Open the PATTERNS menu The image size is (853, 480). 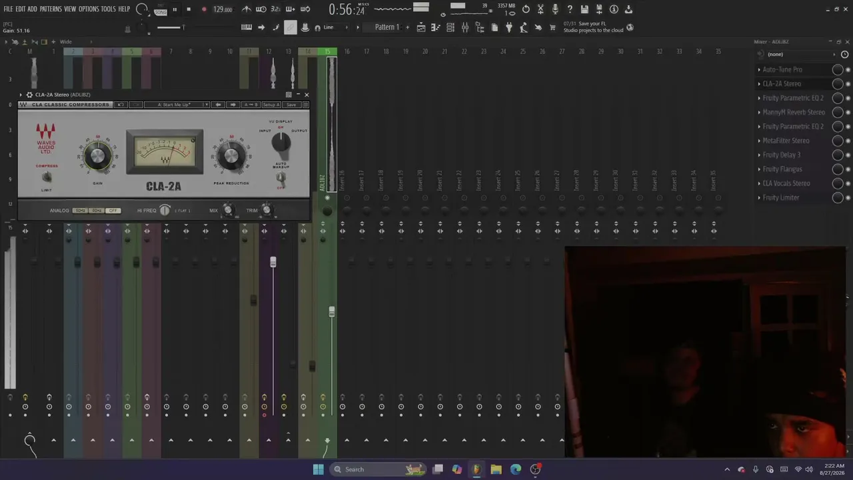click(51, 9)
